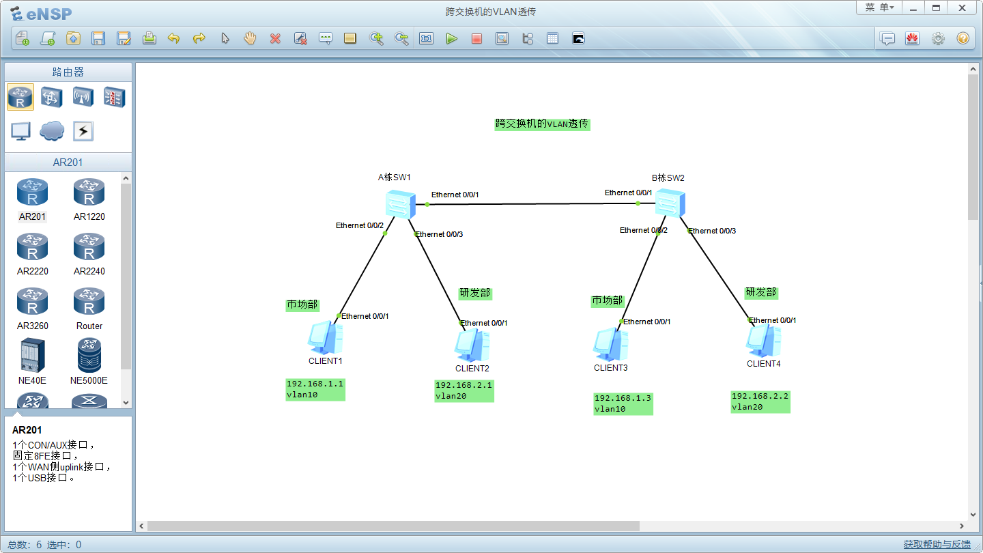Click the 192.168.2.1 vlan20 note
Screen dimensions: 983x553
(464, 391)
